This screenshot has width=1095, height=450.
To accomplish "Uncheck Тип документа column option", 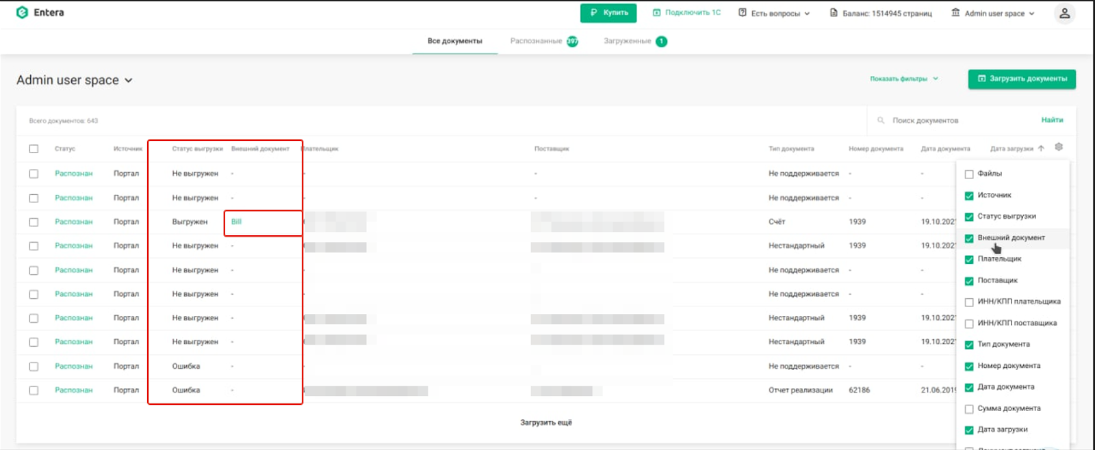I will (969, 345).
